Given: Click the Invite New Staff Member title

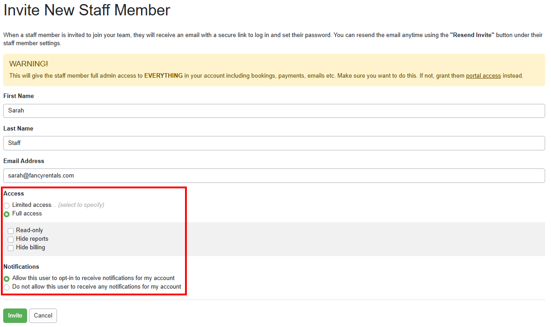Looking at the screenshot, I should click(86, 10).
